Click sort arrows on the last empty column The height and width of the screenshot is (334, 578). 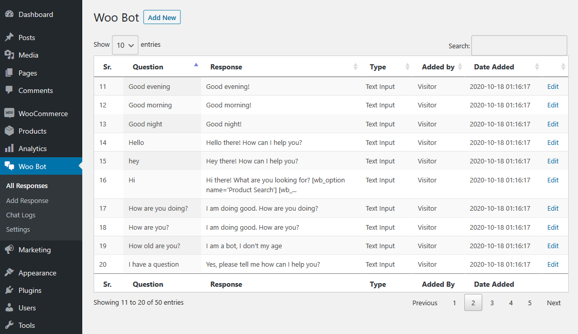tap(563, 67)
